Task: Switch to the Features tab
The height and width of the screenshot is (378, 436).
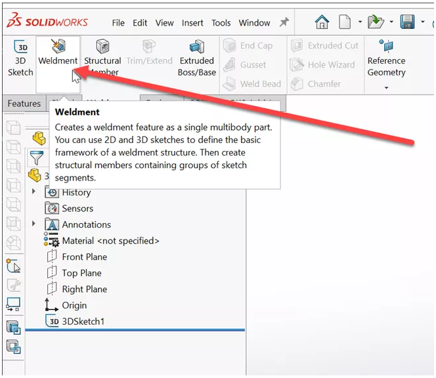Action: (24, 104)
